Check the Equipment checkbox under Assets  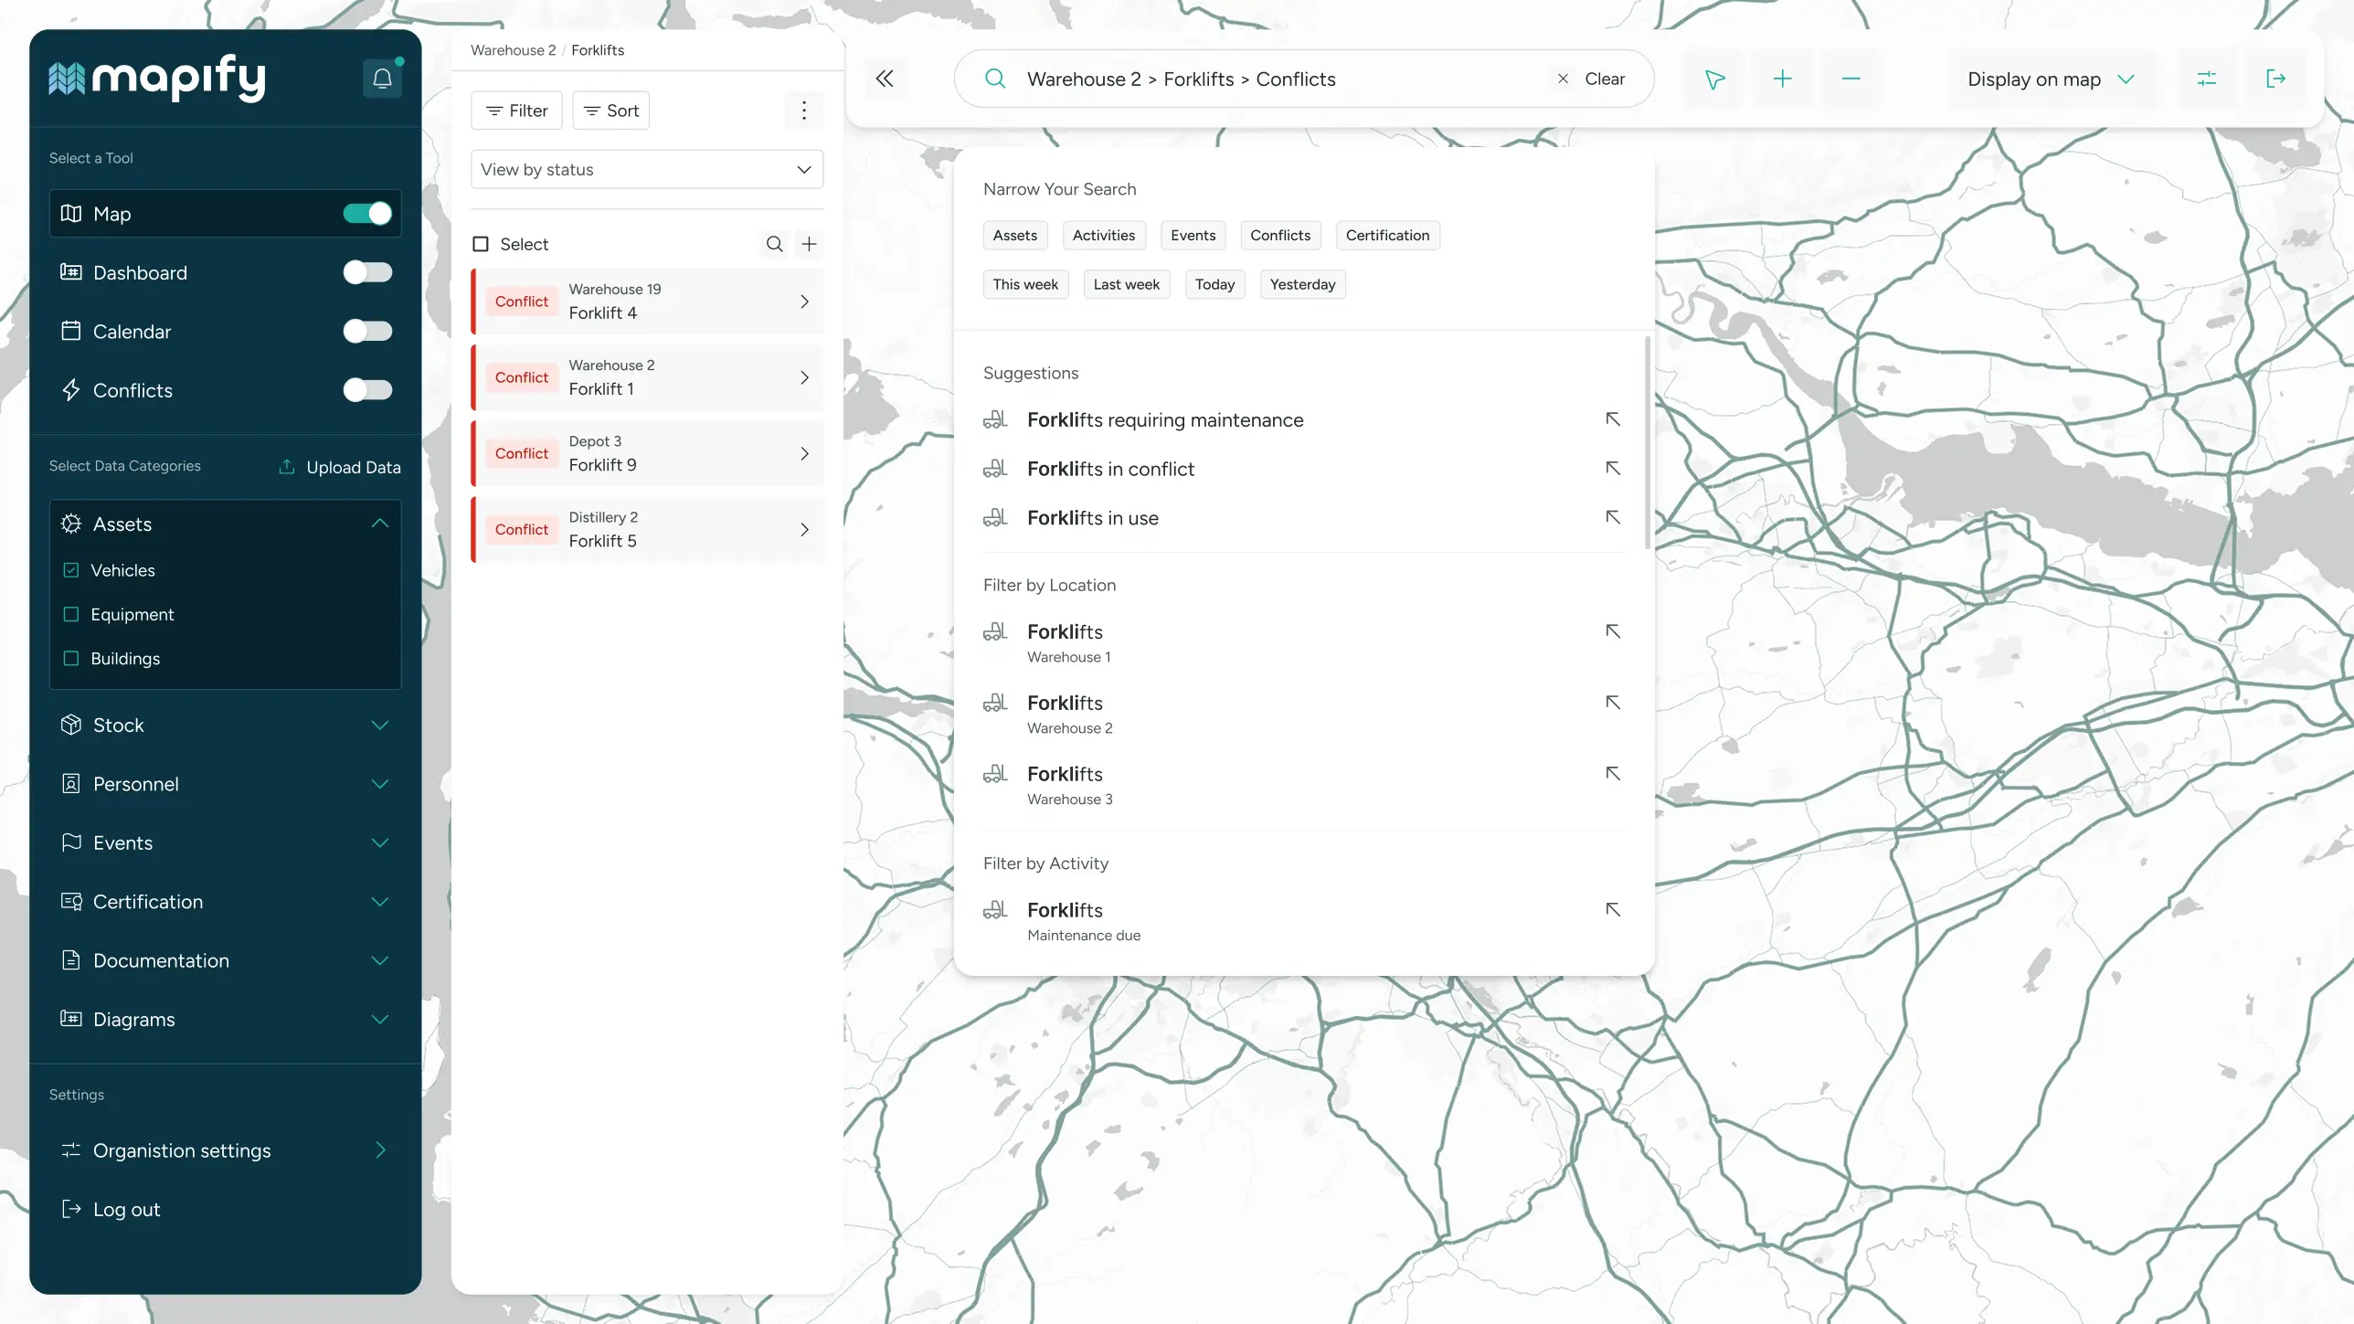pyautogui.click(x=71, y=614)
